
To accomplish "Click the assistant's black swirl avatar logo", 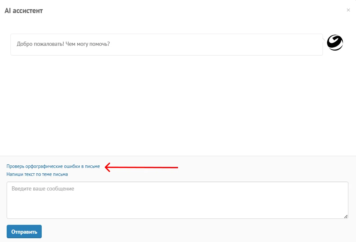I will [335, 43].
